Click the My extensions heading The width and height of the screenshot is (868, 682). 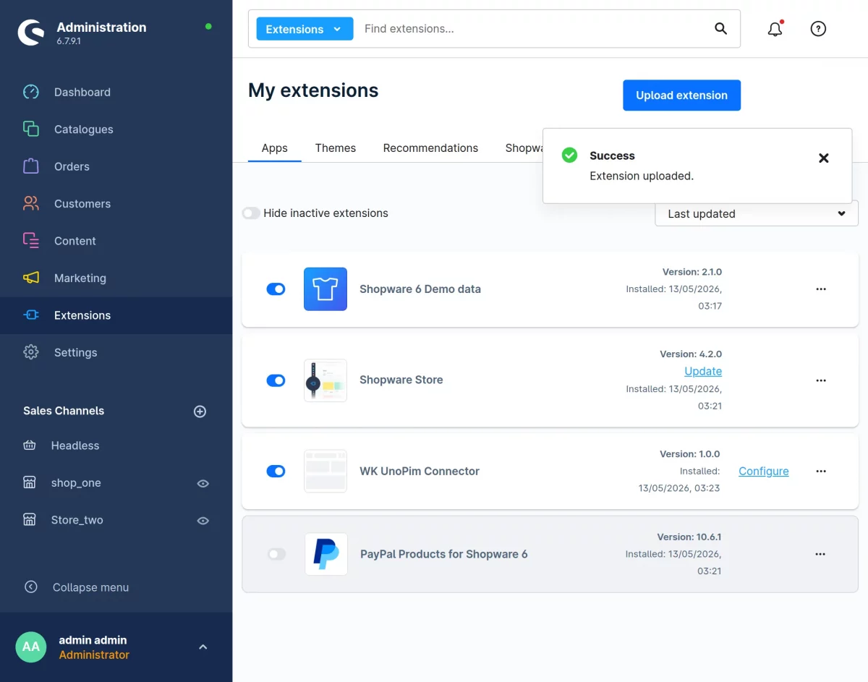coord(313,90)
